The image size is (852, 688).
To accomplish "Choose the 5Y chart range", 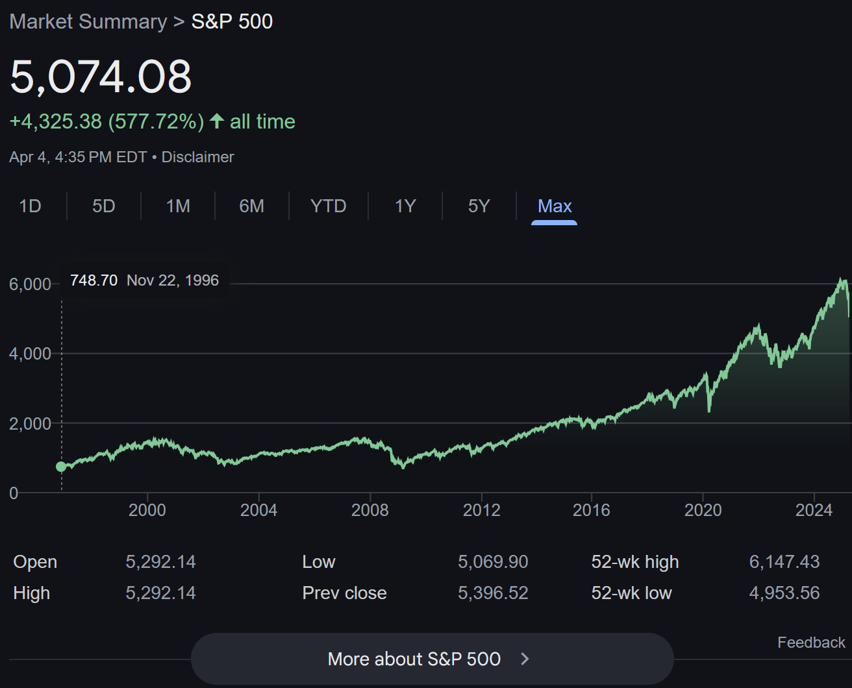I will pyautogui.click(x=479, y=206).
